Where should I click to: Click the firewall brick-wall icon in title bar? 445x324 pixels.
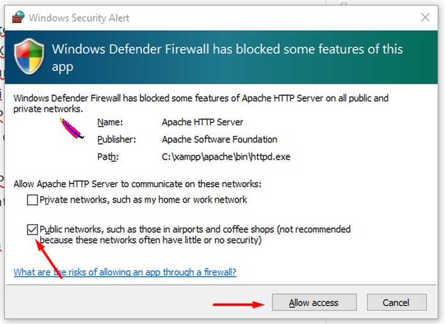click(x=19, y=17)
